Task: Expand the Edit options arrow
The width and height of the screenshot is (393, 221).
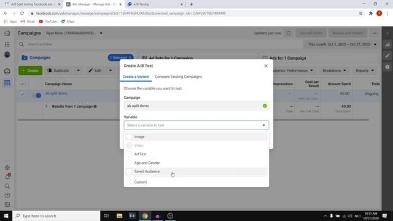Action: point(111,71)
